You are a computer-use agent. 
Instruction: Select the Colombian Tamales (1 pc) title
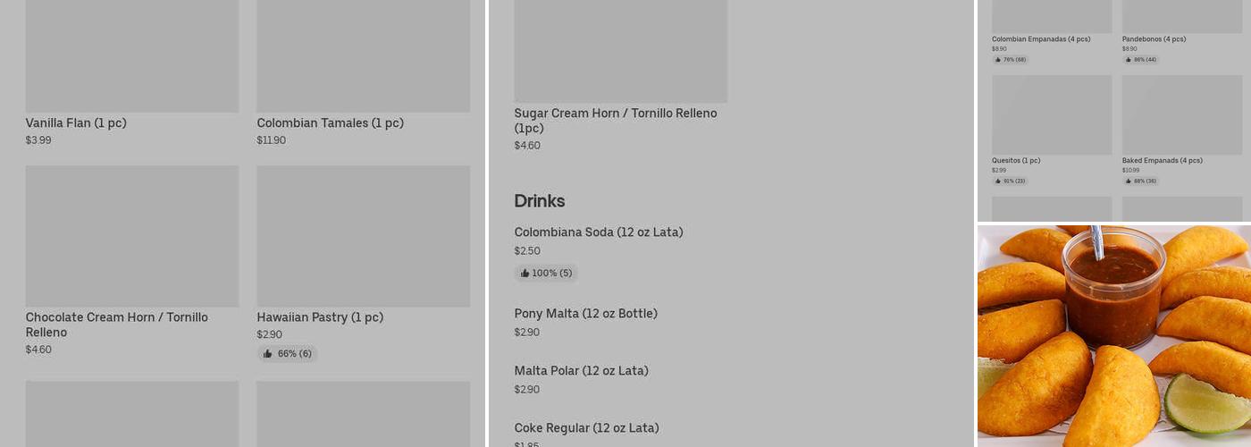pos(330,123)
